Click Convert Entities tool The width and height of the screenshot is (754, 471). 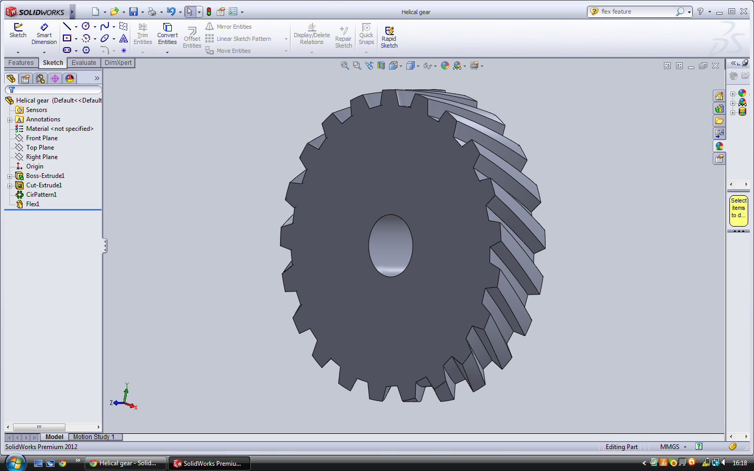coord(168,33)
